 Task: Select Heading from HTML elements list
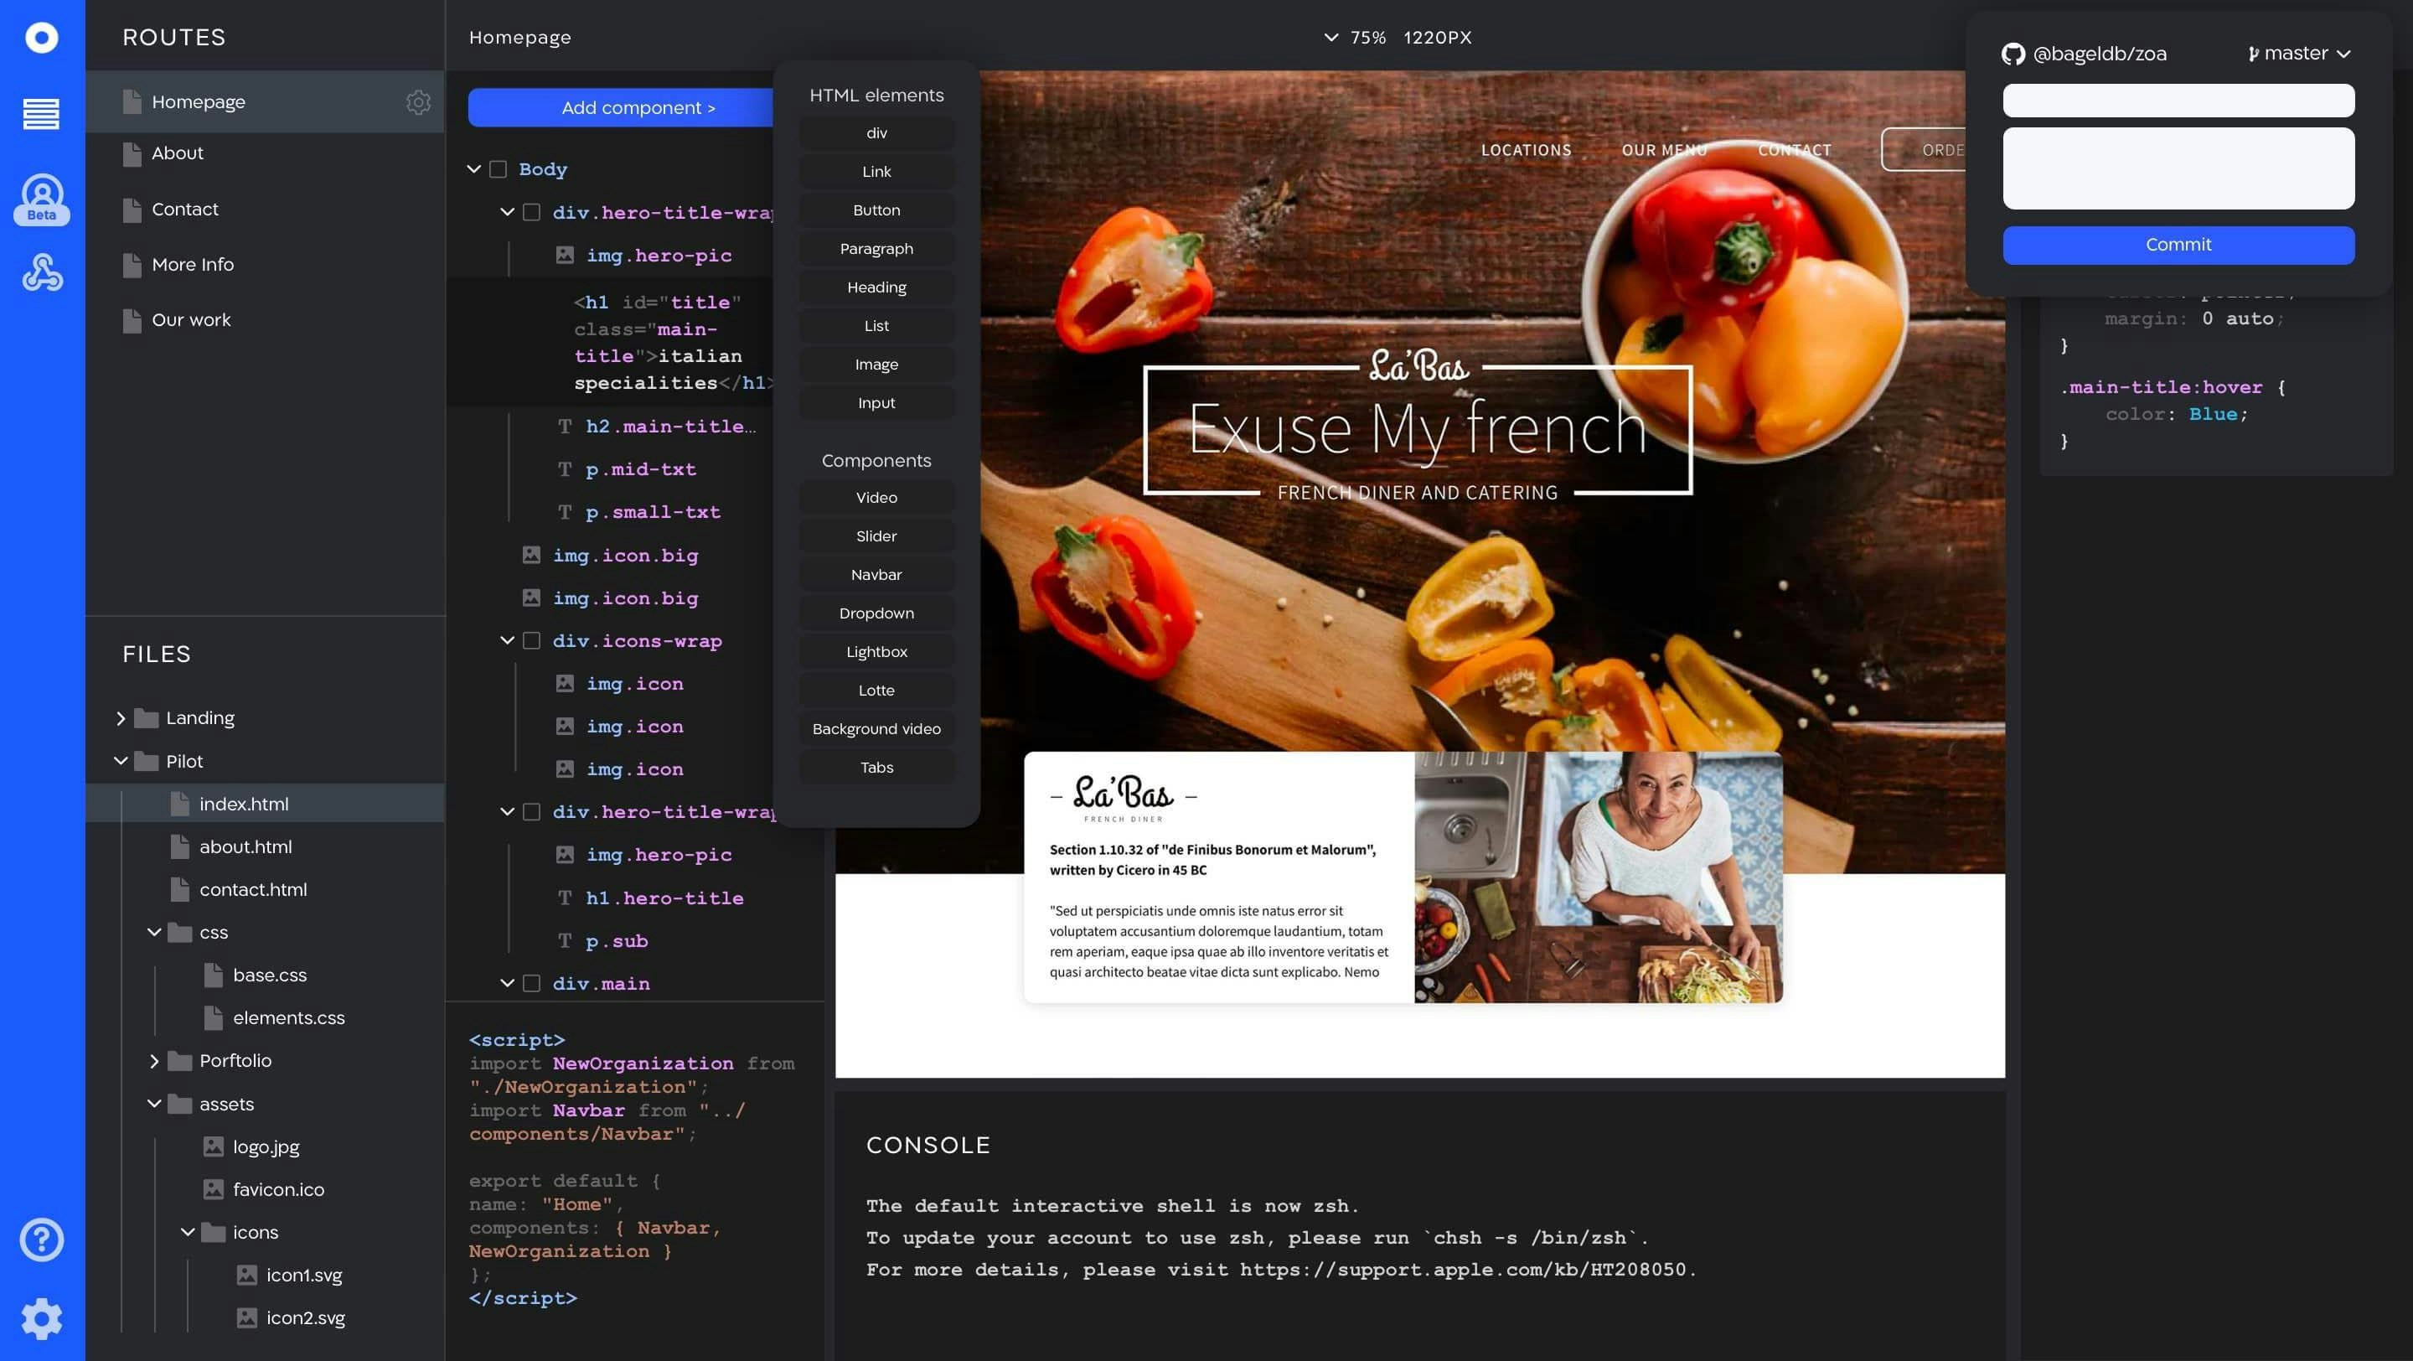coord(876,287)
